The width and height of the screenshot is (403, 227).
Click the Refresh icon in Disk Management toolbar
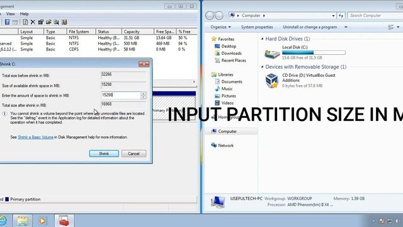coord(25,22)
